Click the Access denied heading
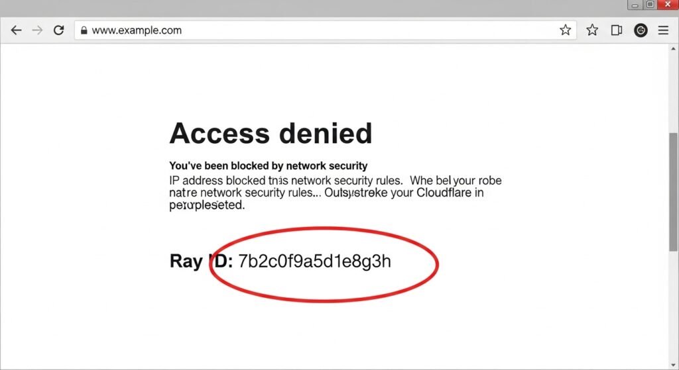 pos(271,134)
